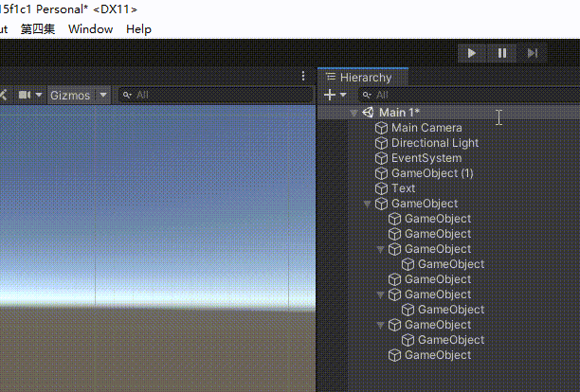Click the Step frame button
This screenshot has width=580, height=392.
533,53
